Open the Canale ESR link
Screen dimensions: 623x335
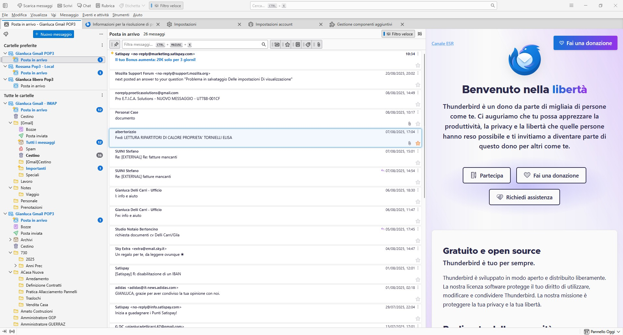point(442,43)
